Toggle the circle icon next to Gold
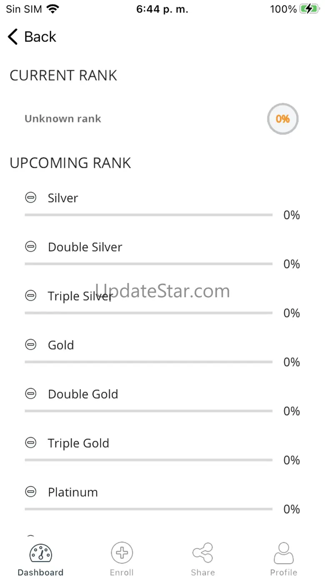 (31, 345)
